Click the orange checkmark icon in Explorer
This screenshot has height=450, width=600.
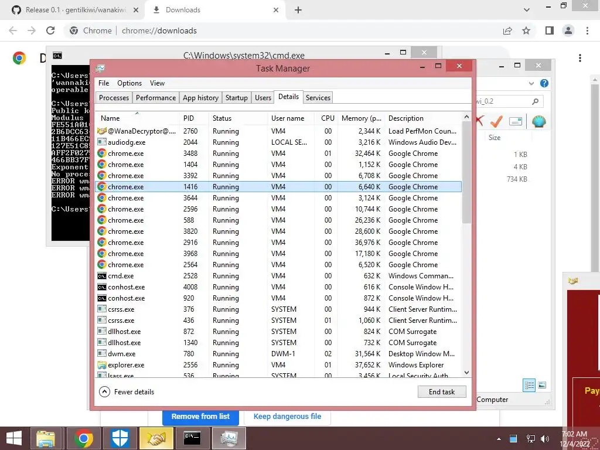tap(496, 121)
